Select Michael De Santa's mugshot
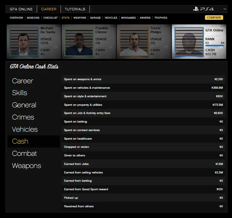 coord(24,42)
